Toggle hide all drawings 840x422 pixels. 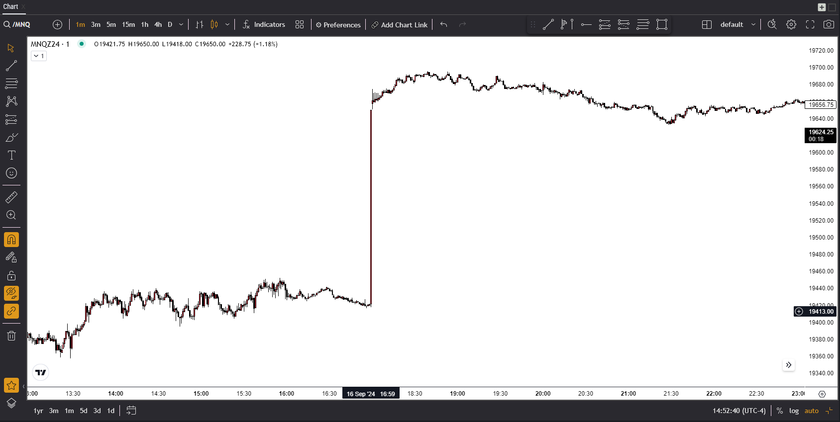[11, 293]
